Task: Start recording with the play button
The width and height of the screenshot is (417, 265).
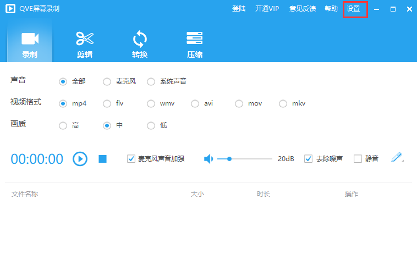Action: (x=80, y=159)
